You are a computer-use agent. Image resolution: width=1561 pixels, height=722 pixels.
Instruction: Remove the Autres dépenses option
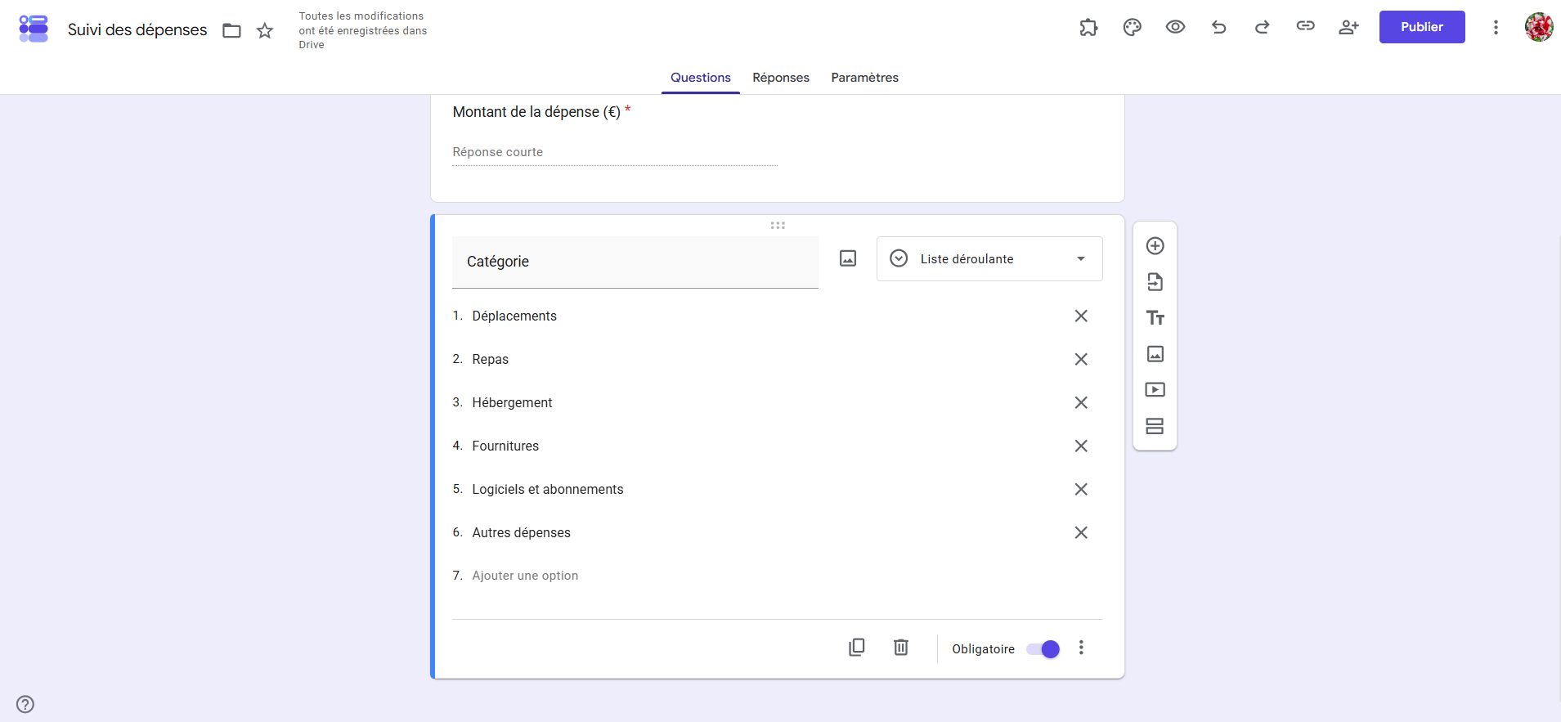coord(1081,532)
